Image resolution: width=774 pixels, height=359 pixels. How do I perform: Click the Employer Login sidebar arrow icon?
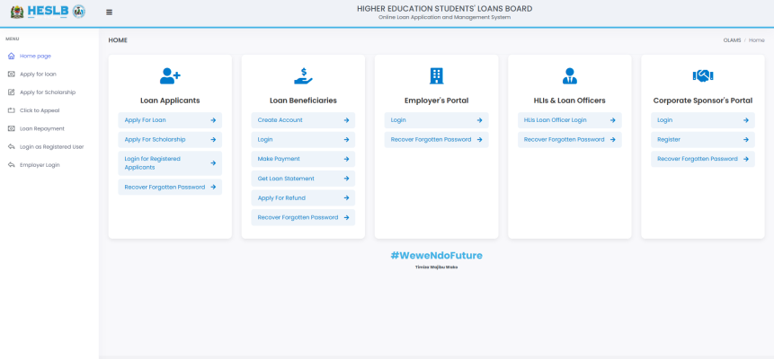point(12,165)
